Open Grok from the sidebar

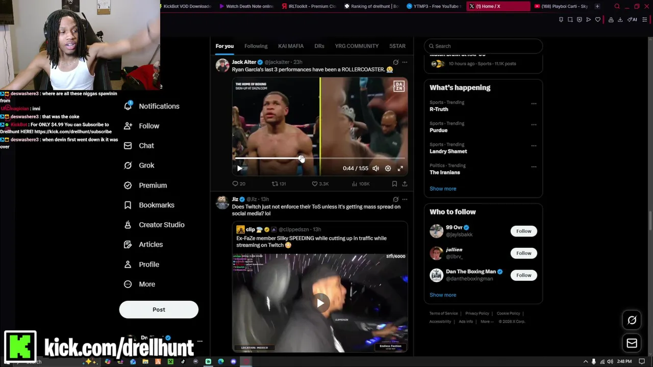tap(139, 165)
